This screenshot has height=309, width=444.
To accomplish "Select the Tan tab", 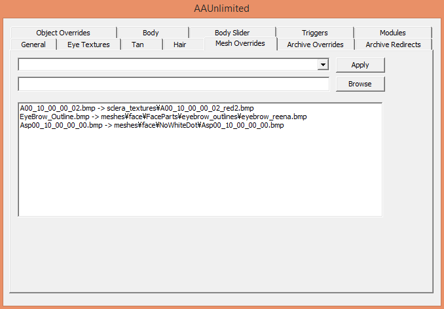I will [141, 45].
